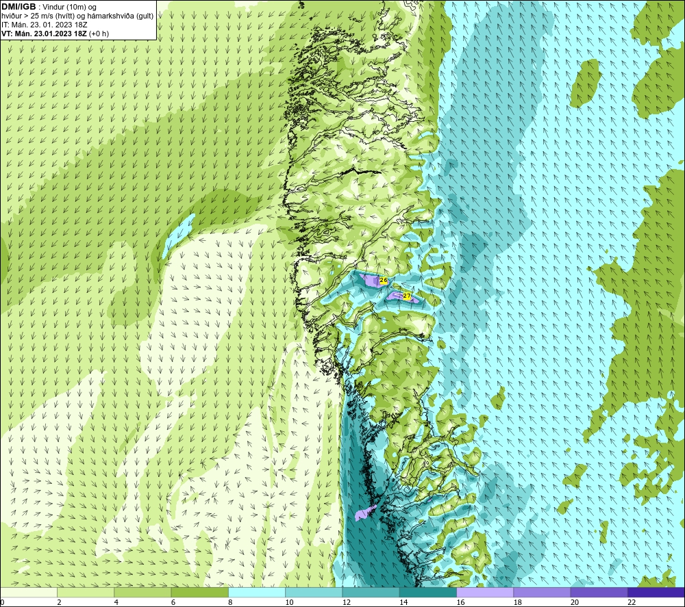
Task: Click the "hviður > 25 m/s" legend description line
Action: (x=77, y=16)
